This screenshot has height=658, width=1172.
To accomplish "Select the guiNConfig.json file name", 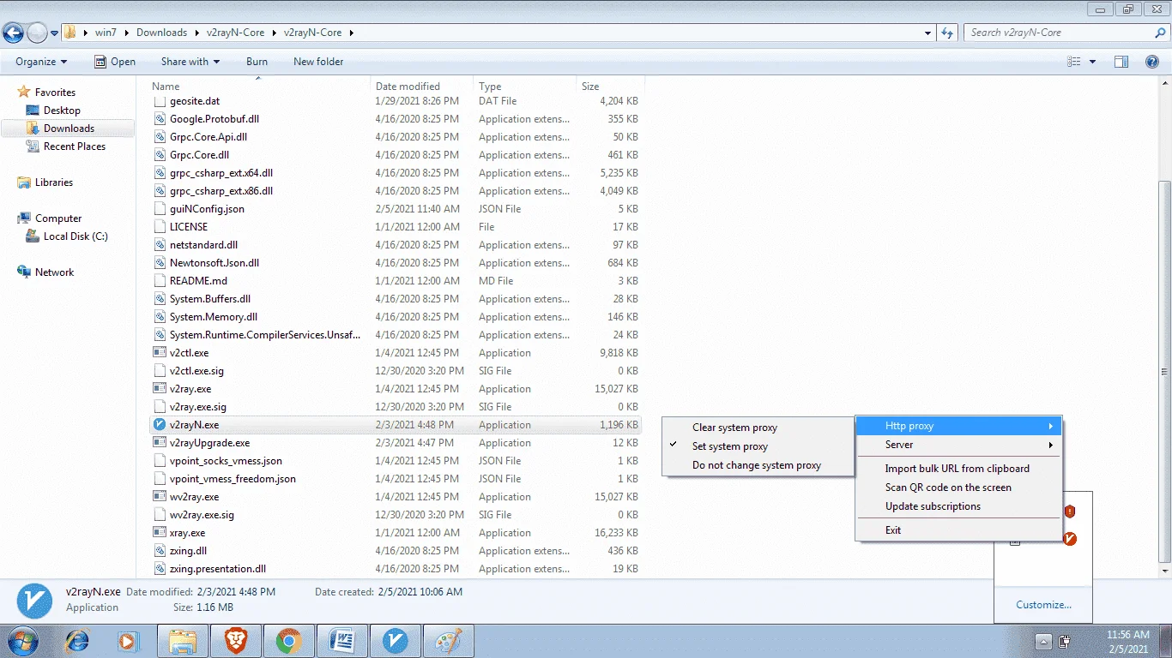I will pyautogui.click(x=207, y=209).
